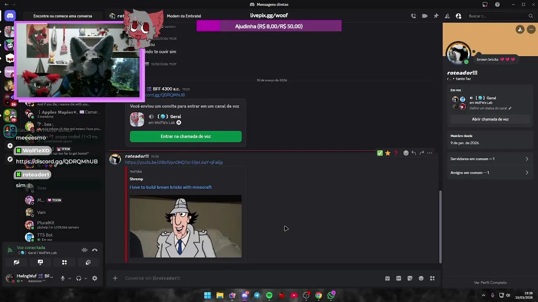This screenshot has width=538, height=302.
Task: Open Windows Start menu on taskbar
Action: click(207, 295)
